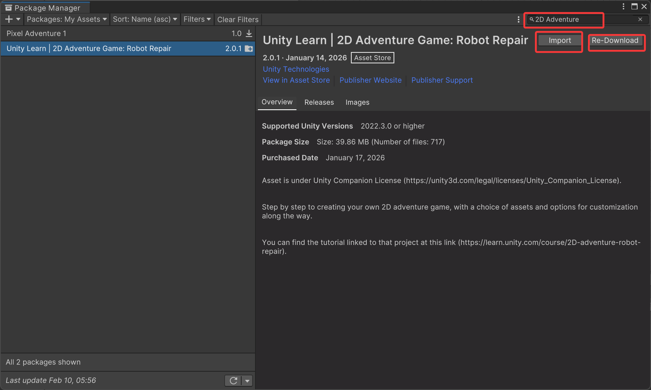651x390 pixels.
Task: Select the Package Manager window tab
Action: (45, 8)
